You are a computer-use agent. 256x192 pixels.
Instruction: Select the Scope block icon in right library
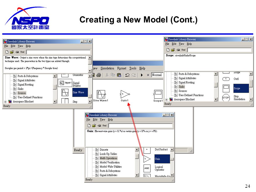226,88
